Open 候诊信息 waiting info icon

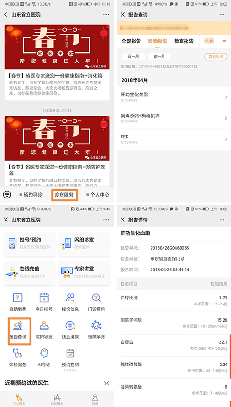tap(70, 298)
